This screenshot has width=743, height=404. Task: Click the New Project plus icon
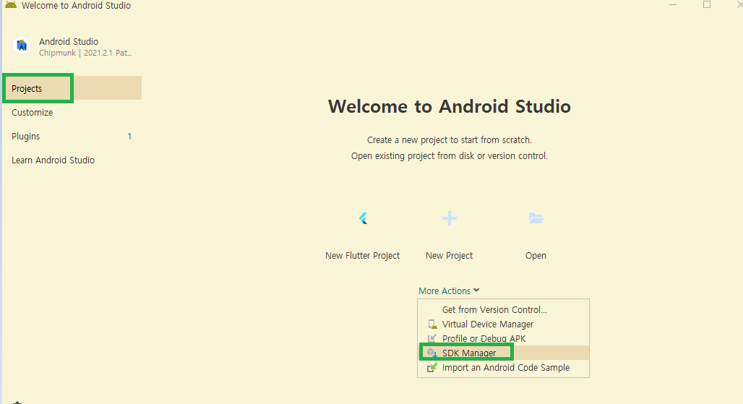click(450, 218)
